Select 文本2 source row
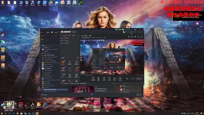Image resolution: width=204 pixels, height=115 pixels. click(70, 38)
